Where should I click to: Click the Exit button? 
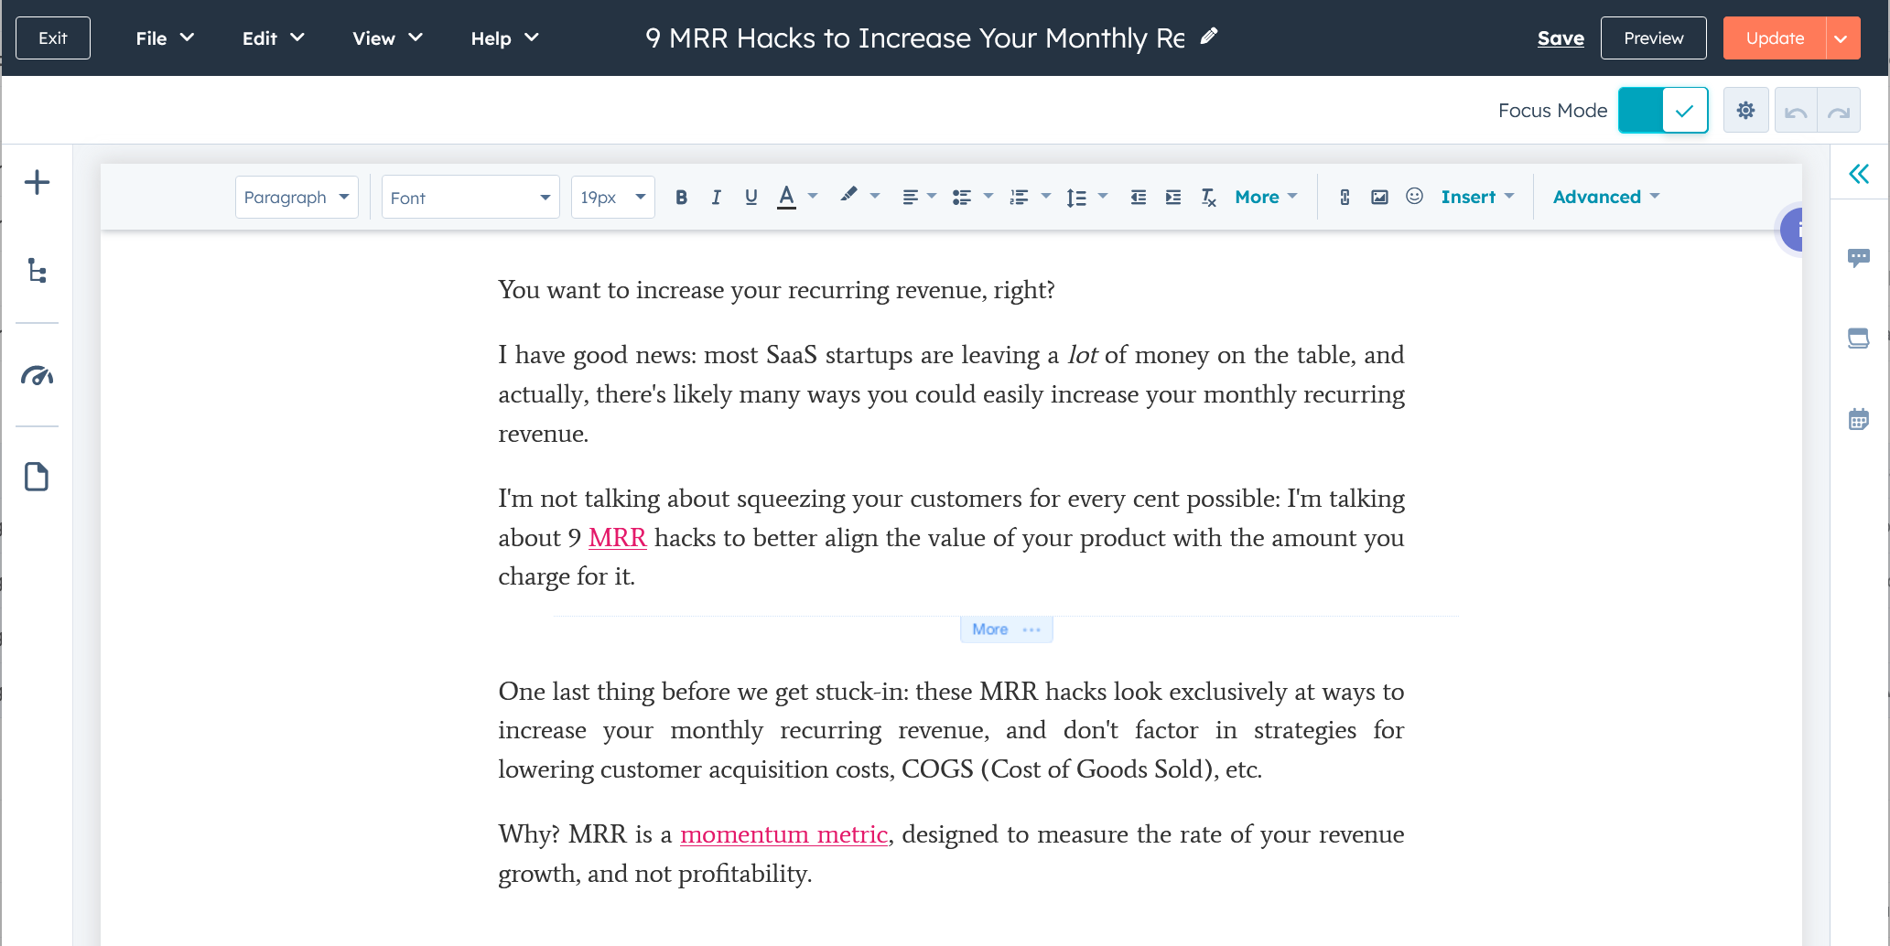(53, 38)
